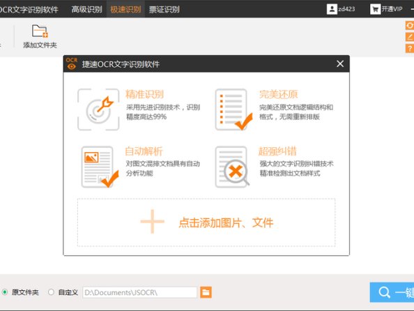Click the 添加文件夹 folder icon
This screenshot has width=414, height=311.
point(40,31)
